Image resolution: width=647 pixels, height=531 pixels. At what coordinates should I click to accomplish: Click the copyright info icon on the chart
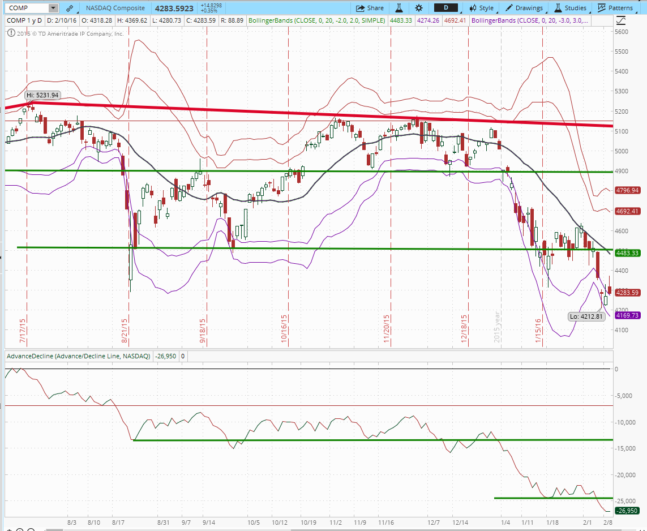[x=11, y=33]
